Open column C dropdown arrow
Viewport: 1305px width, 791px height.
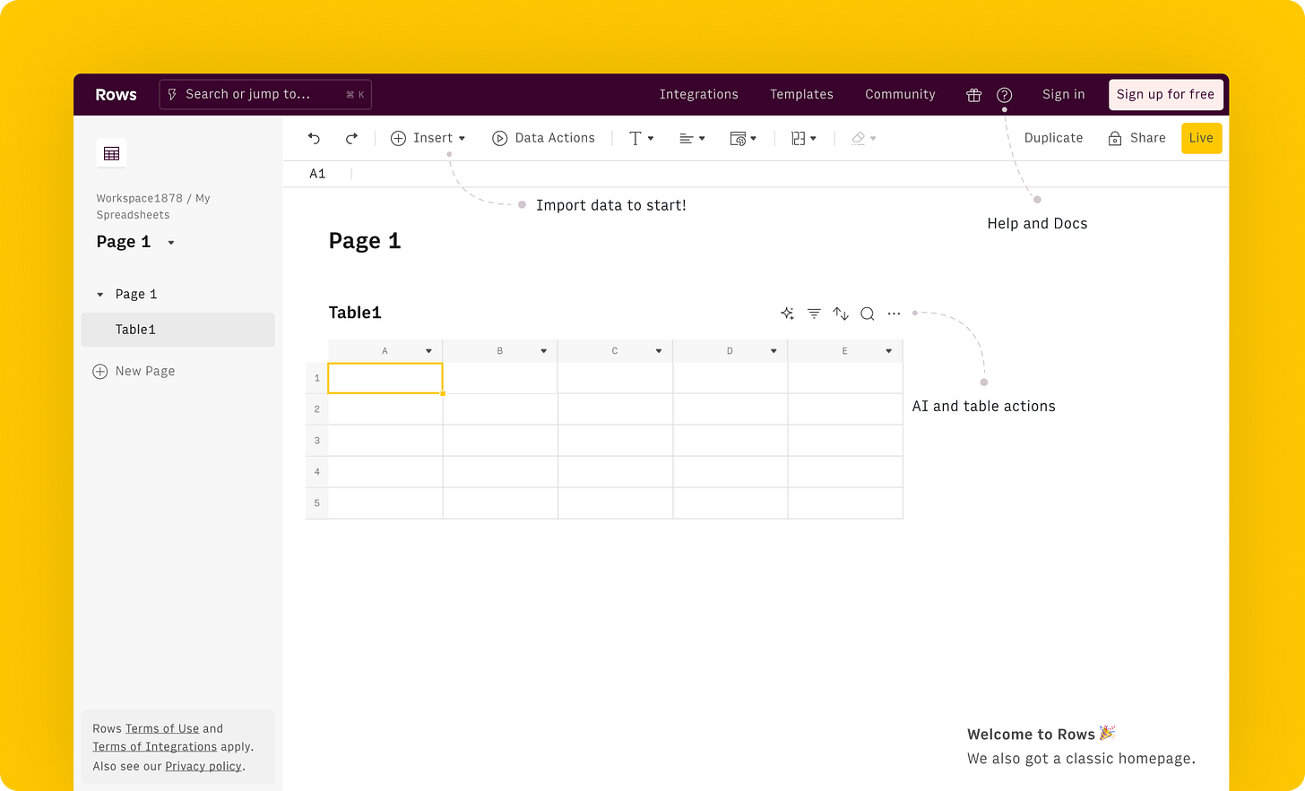click(x=659, y=351)
